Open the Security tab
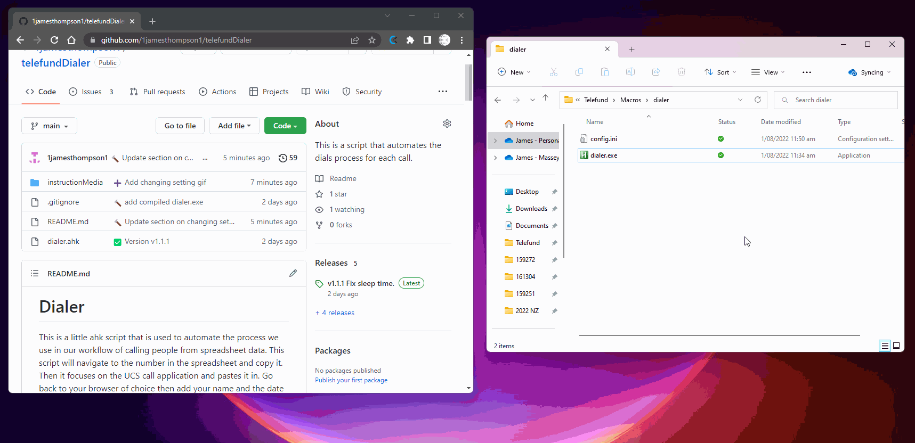Screen dimensions: 915x443 tap(362, 92)
